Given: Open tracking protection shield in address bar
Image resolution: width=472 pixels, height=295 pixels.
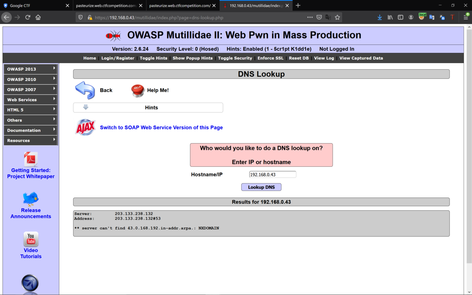Looking at the screenshot, I should (81, 17).
